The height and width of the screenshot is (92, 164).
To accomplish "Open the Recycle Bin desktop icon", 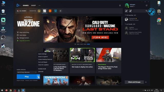I will click(x=3, y=12).
